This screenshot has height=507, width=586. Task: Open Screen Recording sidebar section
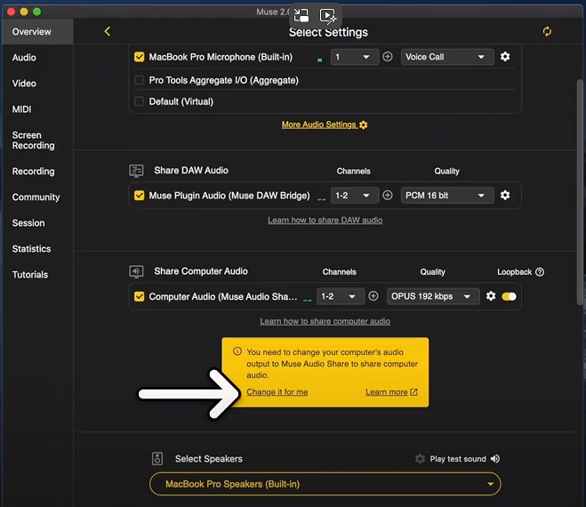[x=33, y=141]
